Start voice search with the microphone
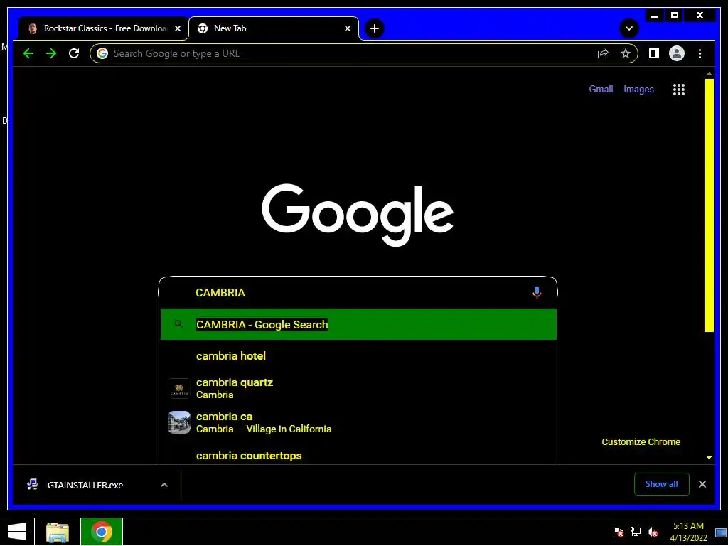Screen dimensions: 728x546 (x=537, y=292)
